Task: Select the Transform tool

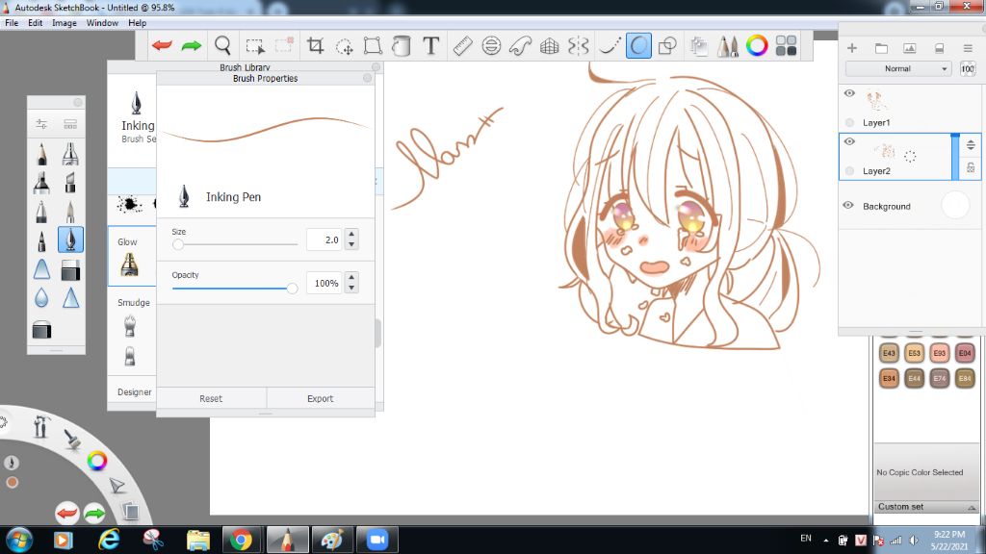Action: point(373,45)
